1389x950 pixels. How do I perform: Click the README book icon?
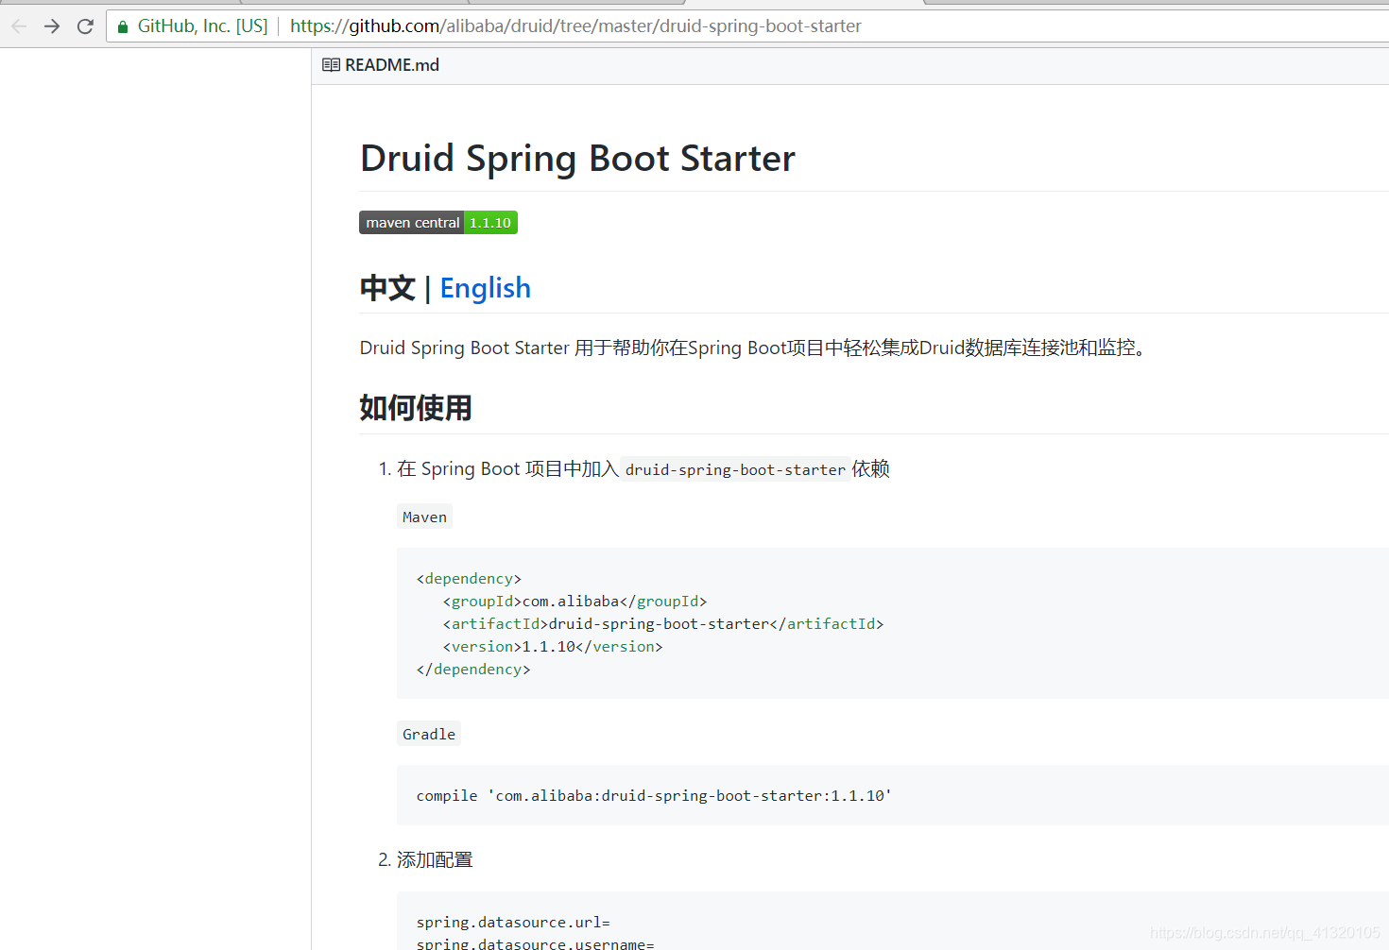pyautogui.click(x=331, y=65)
